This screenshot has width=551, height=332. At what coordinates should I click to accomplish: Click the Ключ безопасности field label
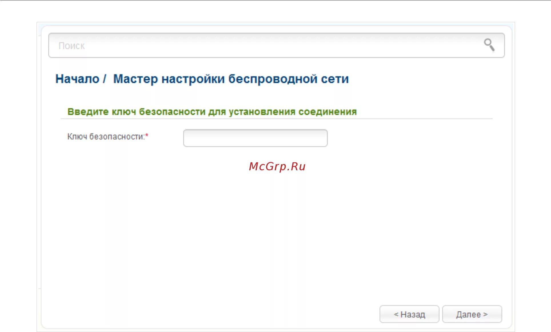106,137
